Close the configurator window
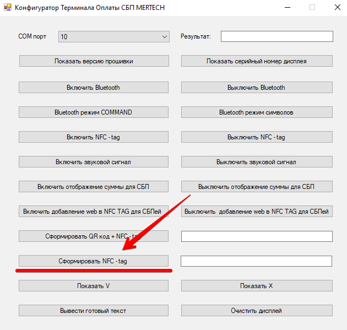 coord(336,8)
